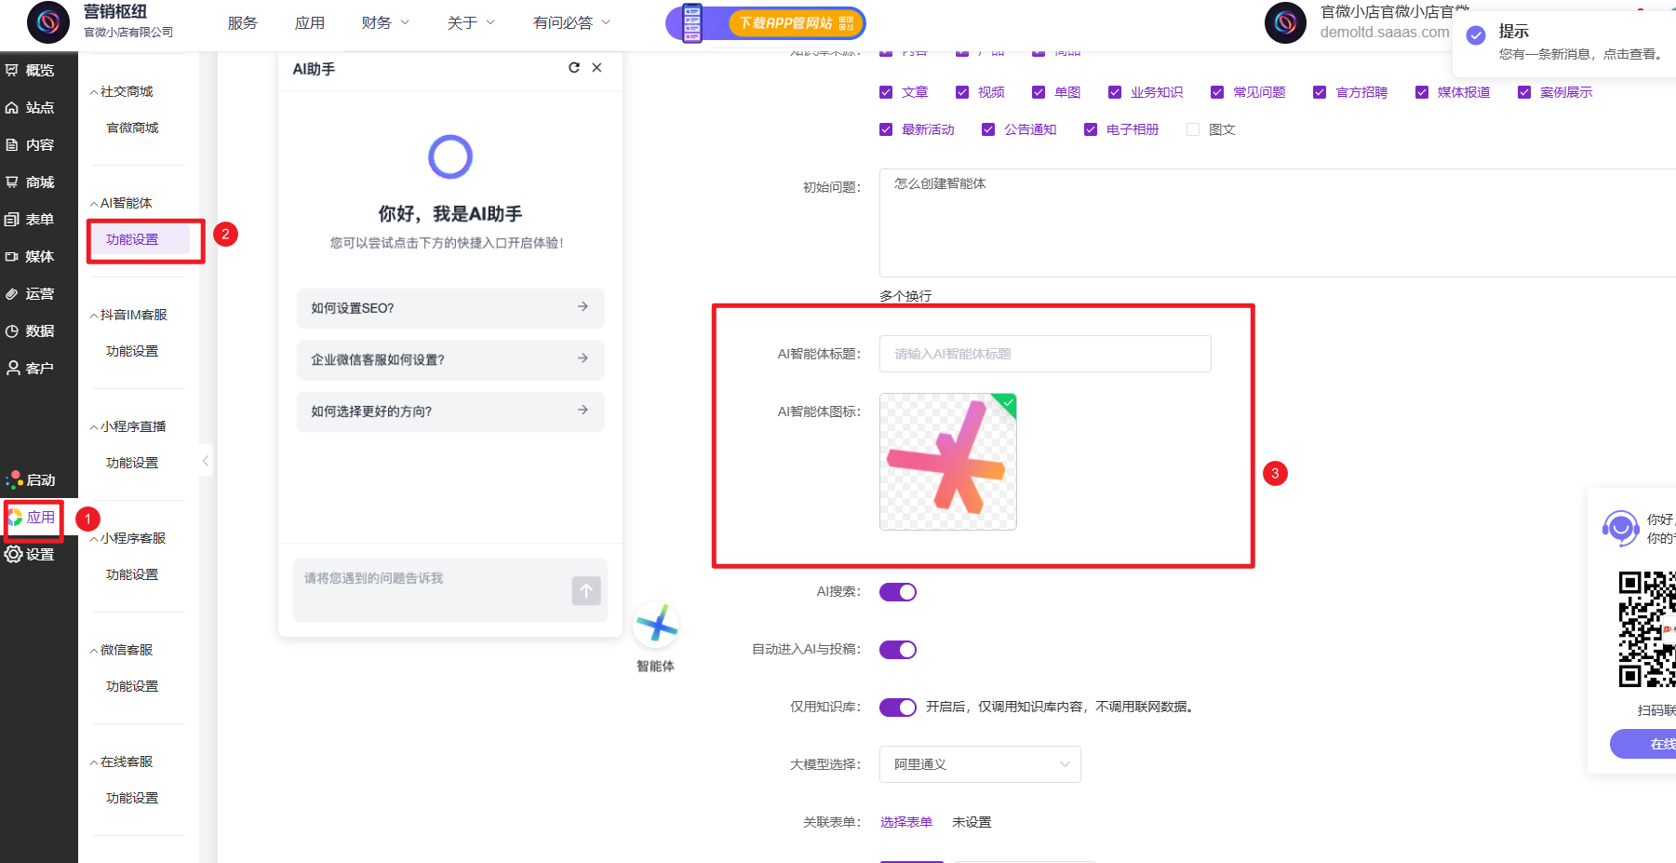
Task: Expand the 财务 top menu
Action: coord(384,23)
